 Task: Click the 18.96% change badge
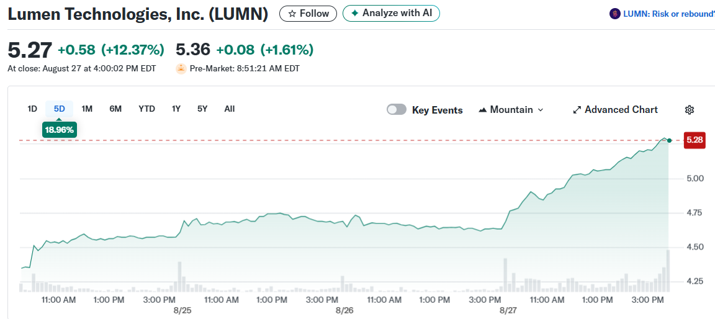pyautogui.click(x=60, y=130)
